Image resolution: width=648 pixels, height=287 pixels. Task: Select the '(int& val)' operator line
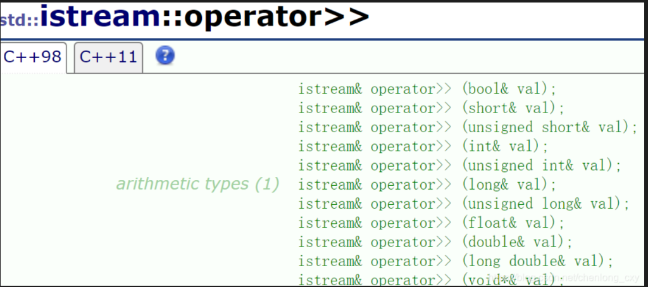coord(423,146)
